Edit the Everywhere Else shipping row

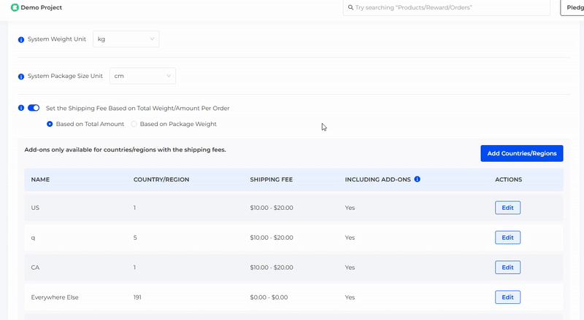point(507,297)
